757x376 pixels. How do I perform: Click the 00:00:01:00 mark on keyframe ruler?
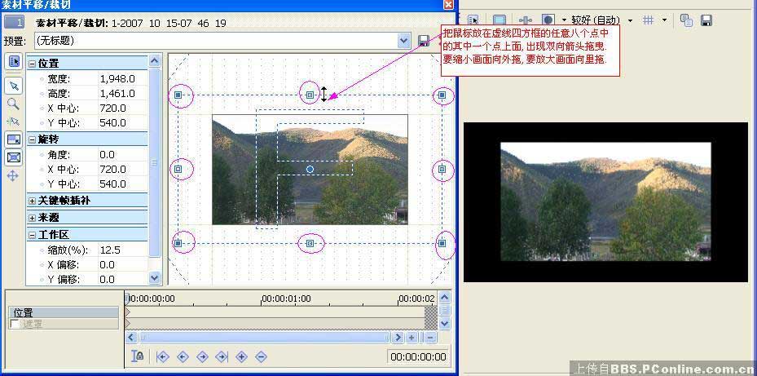[288, 299]
